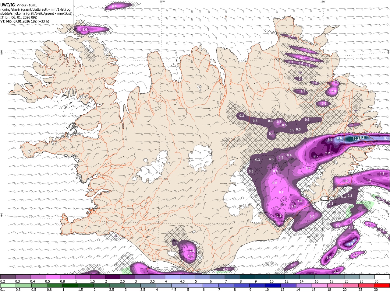Click the 20W longitude label
390x292 pixels.
tap(162, 2)
